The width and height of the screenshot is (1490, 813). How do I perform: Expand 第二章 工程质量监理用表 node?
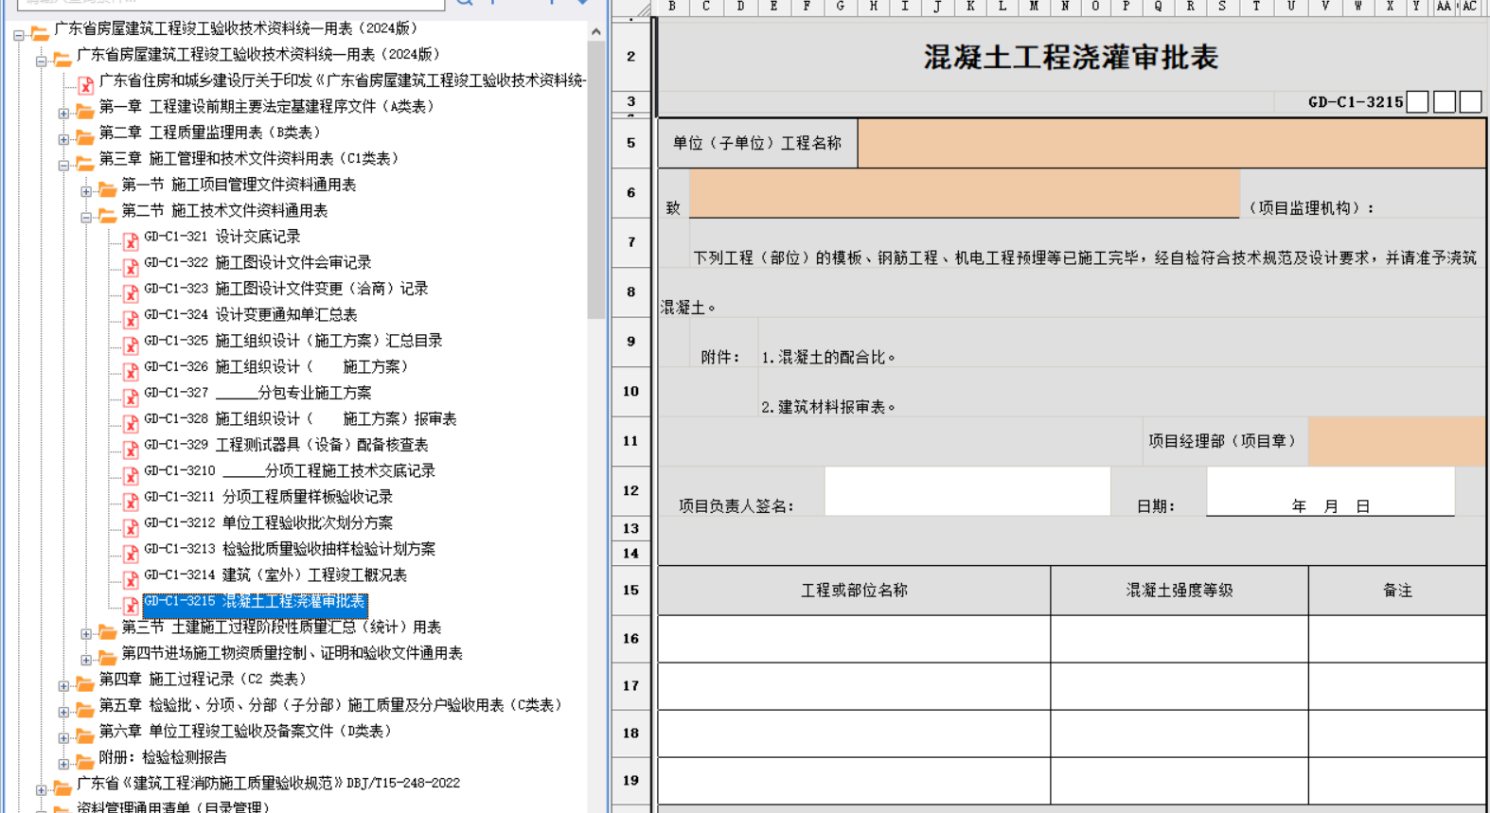click(63, 139)
